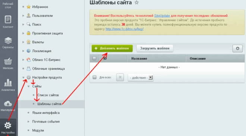Click the Облачные хранилища icon
The height and width of the screenshot is (136, 246).
pos(29,69)
